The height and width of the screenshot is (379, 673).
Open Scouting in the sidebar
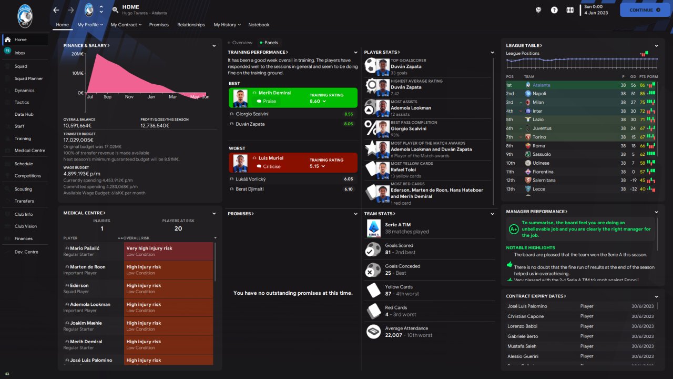[x=24, y=189]
